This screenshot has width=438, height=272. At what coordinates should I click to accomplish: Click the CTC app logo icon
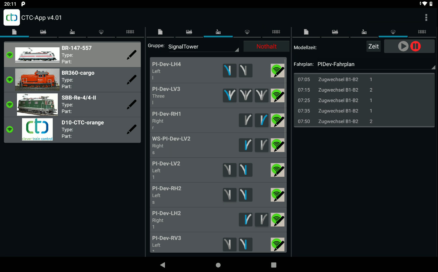click(x=12, y=18)
